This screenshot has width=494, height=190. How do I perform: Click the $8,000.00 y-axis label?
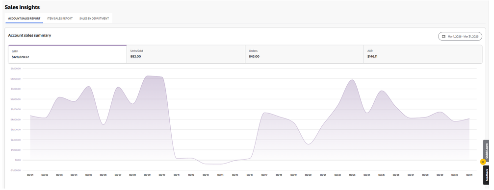(x=16, y=79)
